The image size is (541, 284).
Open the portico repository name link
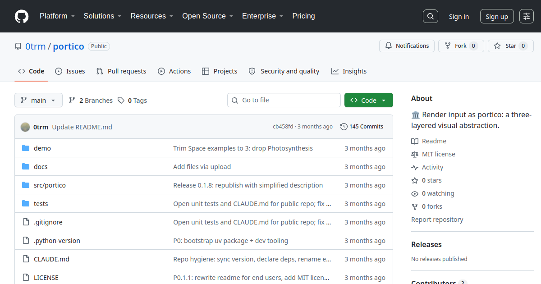click(69, 46)
